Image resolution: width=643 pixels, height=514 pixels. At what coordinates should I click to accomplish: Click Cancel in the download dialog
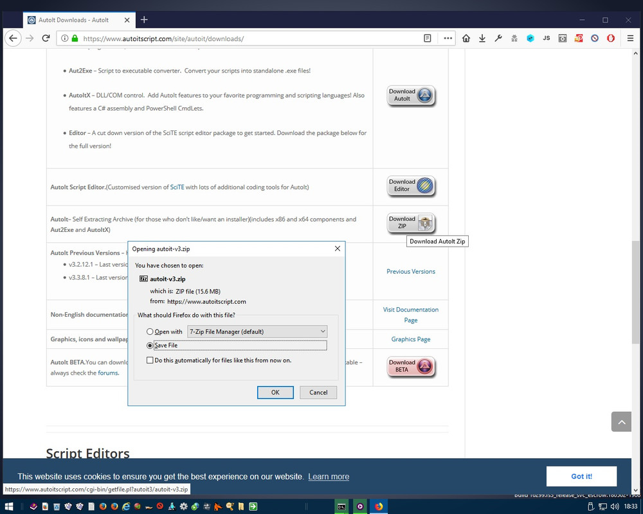coord(318,393)
